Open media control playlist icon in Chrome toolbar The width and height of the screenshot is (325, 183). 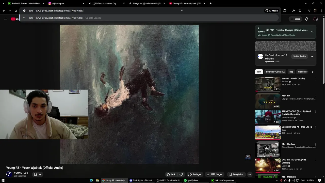pos(309,11)
